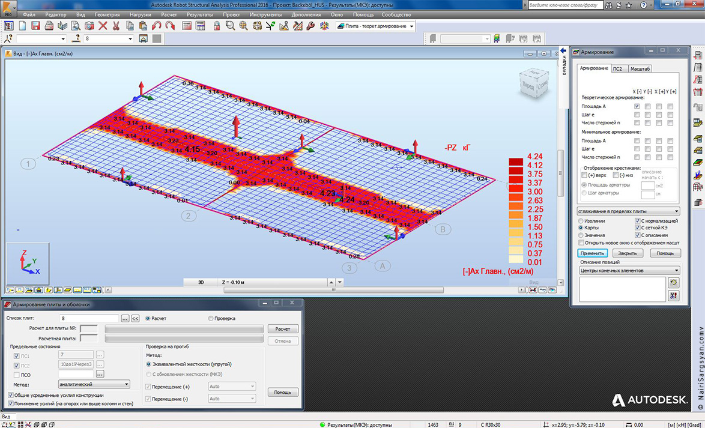The image size is (705, 428).
Task: Click the scissors Cut icon
Action: (116, 26)
